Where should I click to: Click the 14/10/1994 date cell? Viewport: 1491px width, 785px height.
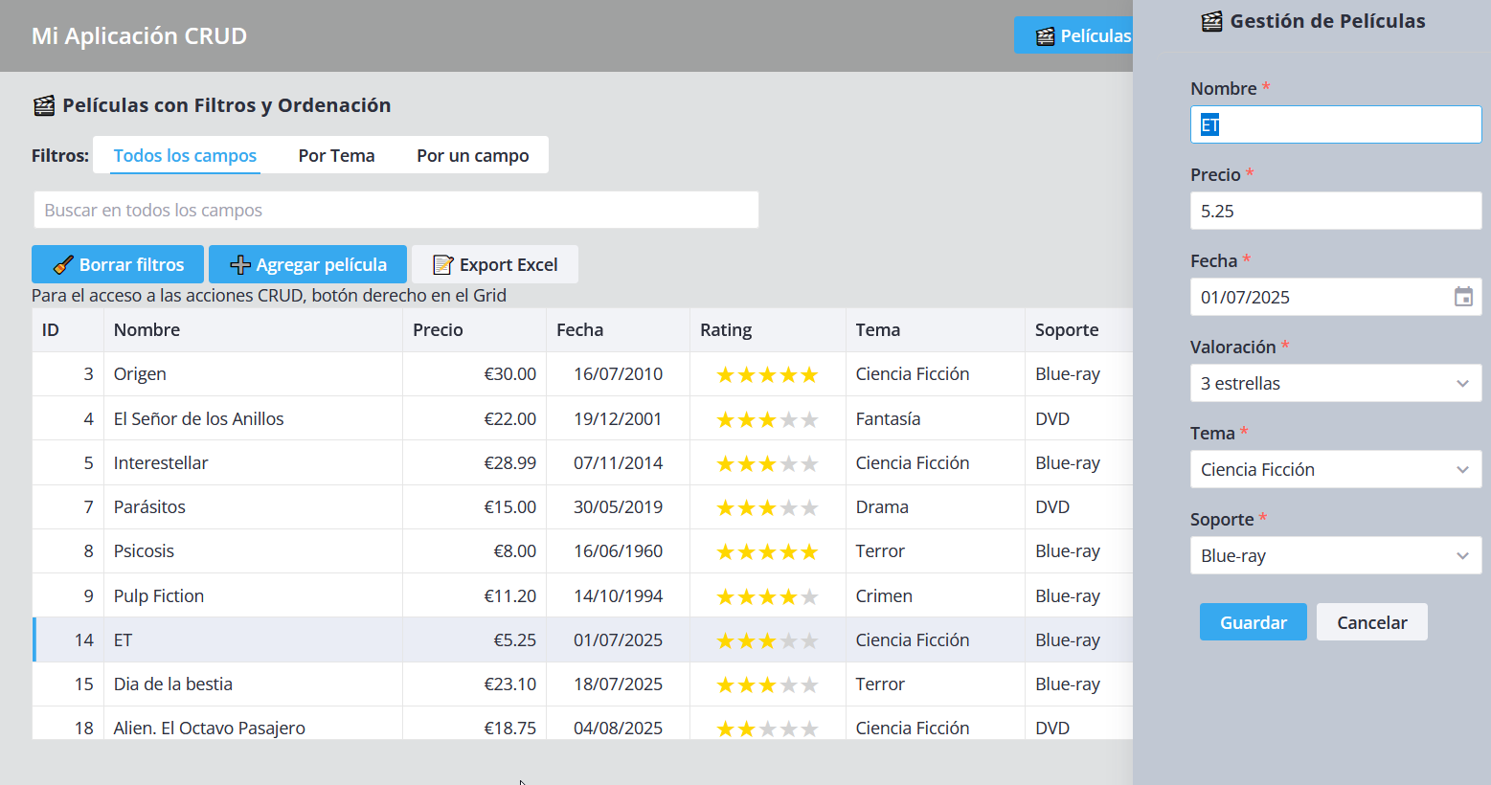pos(618,595)
